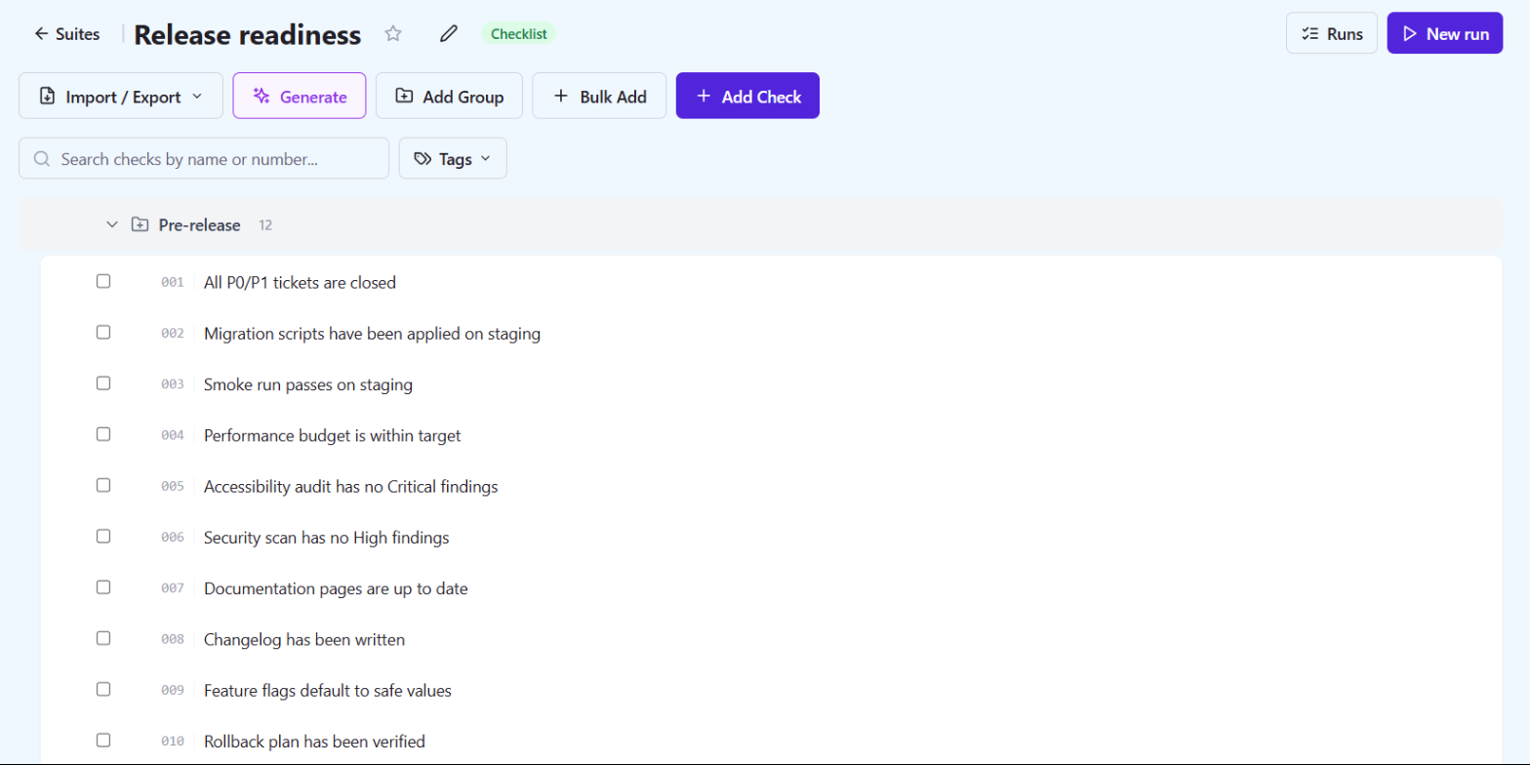The height and width of the screenshot is (765, 1530).
Task: Open Bulk Add
Action: click(599, 96)
